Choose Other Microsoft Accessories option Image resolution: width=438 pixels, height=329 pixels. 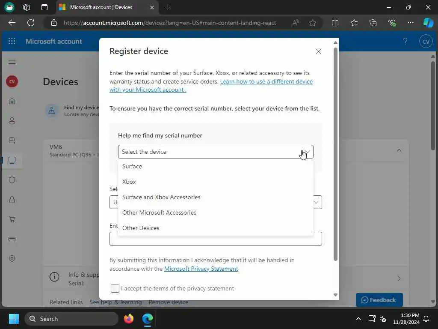(216, 212)
